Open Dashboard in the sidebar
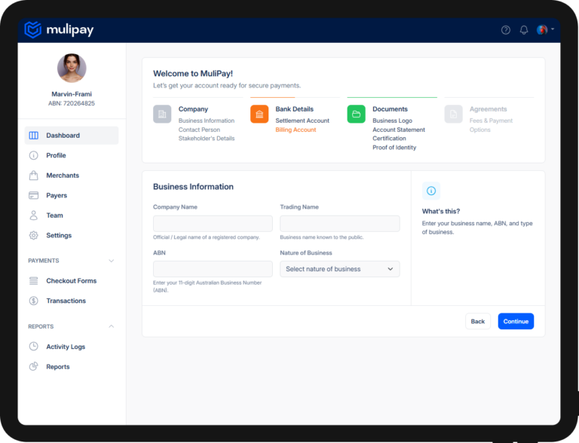The image size is (579, 443). click(72, 136)
